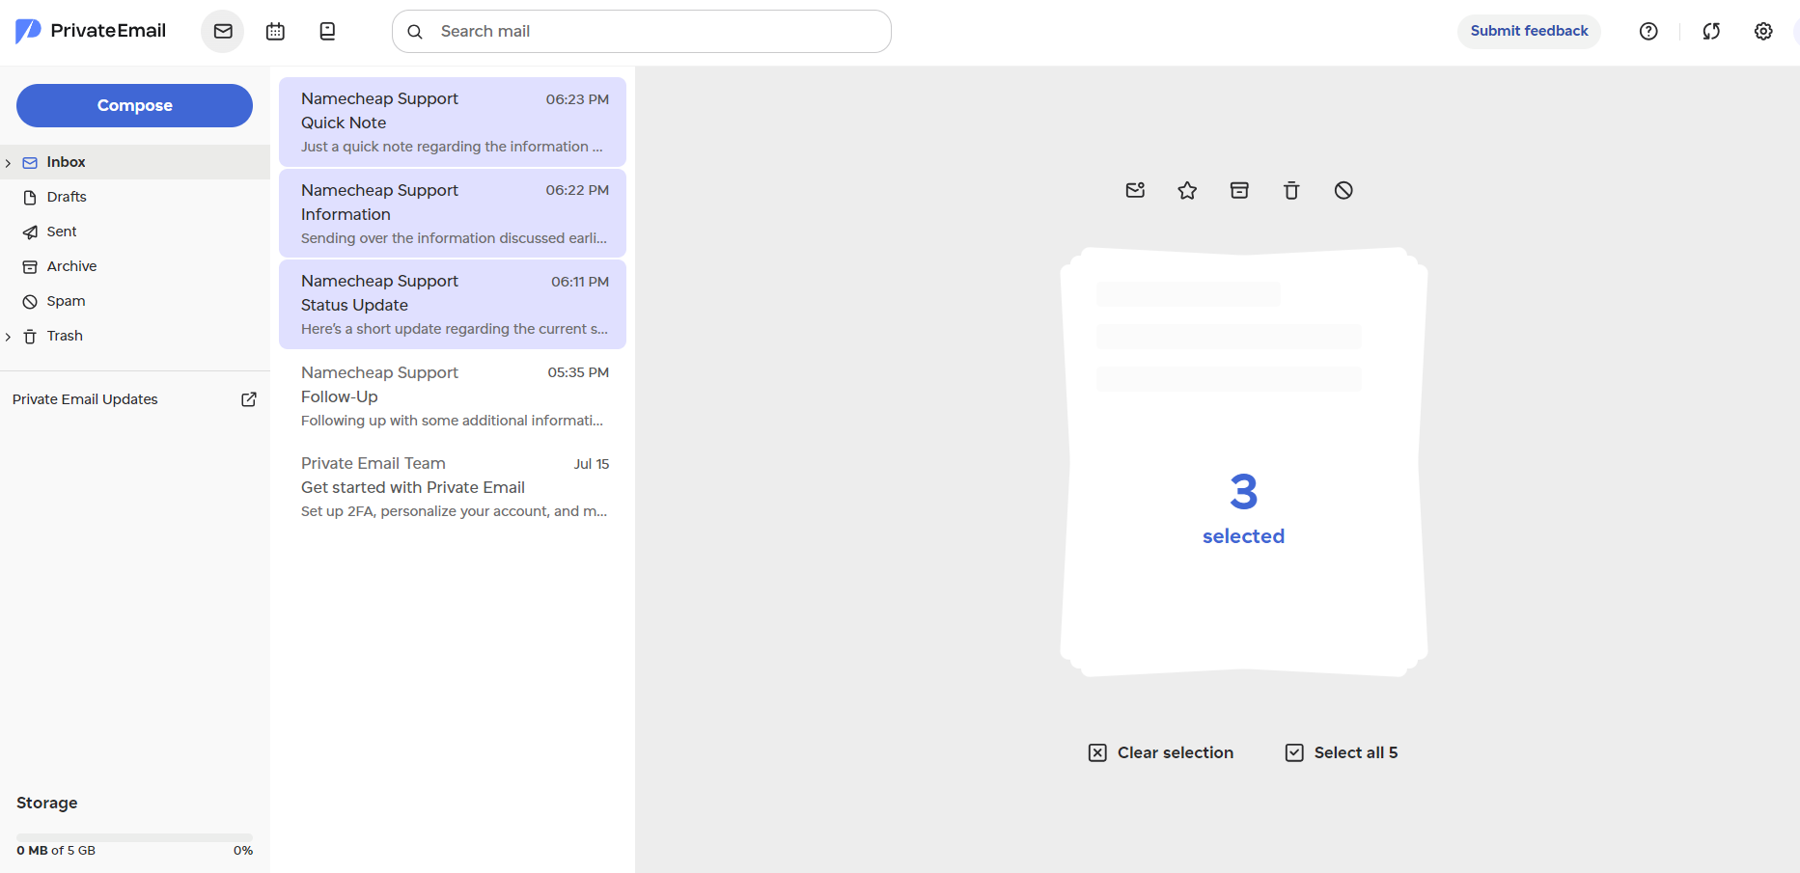The width and height of the screenshot is (1800, 873).
Task: Open the Help question mark icon
Action: (x=1648, y=32)
